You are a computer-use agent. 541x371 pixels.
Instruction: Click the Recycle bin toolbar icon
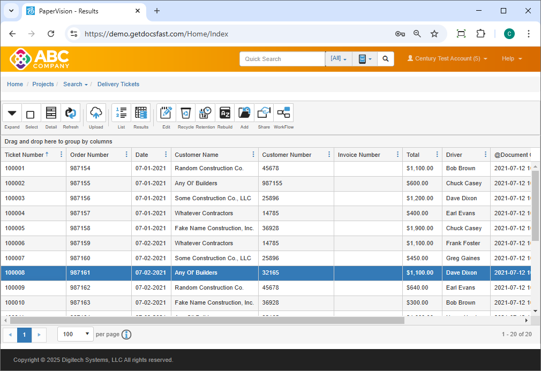(186, 113)
